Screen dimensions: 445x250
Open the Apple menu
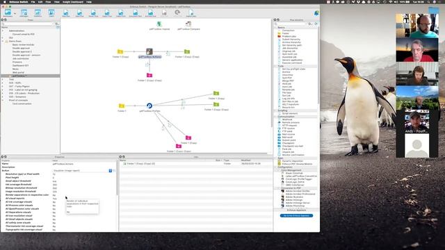(x=5, y=1)
